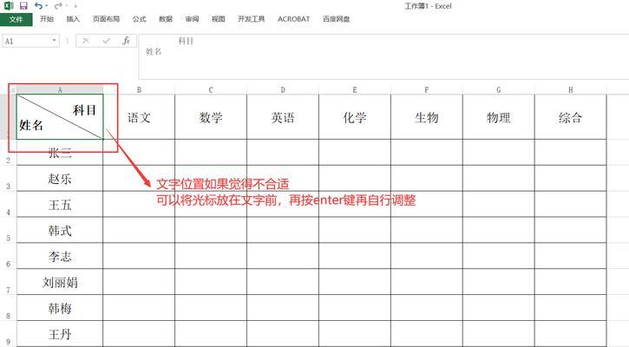Select the cell containing 李志
629x347 pixels.
(60, 256)
